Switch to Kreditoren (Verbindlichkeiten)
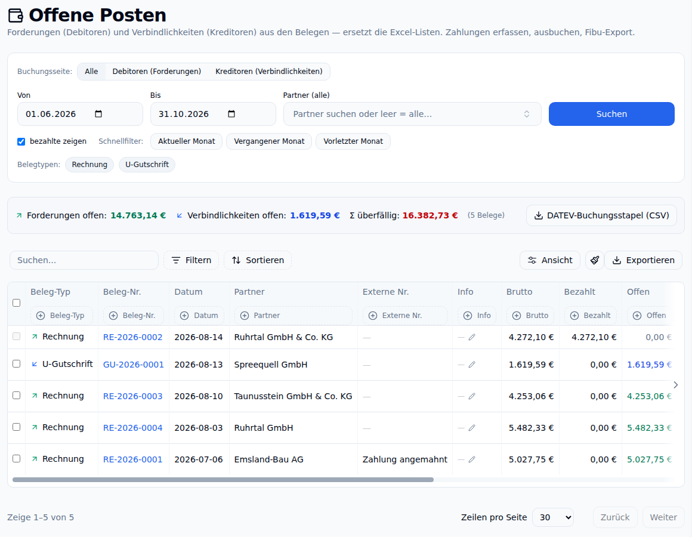 pos(269,72)
